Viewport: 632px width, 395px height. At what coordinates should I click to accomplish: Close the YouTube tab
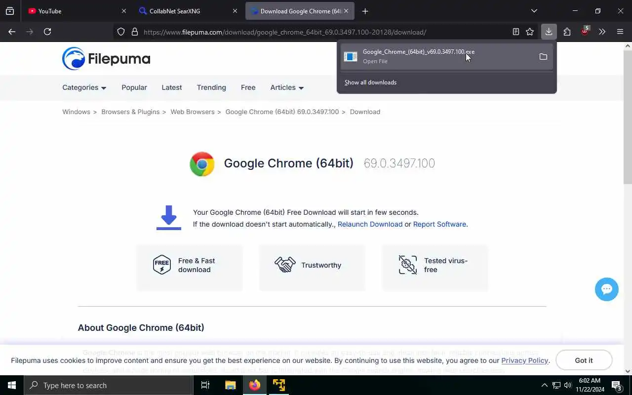[124, 11]
